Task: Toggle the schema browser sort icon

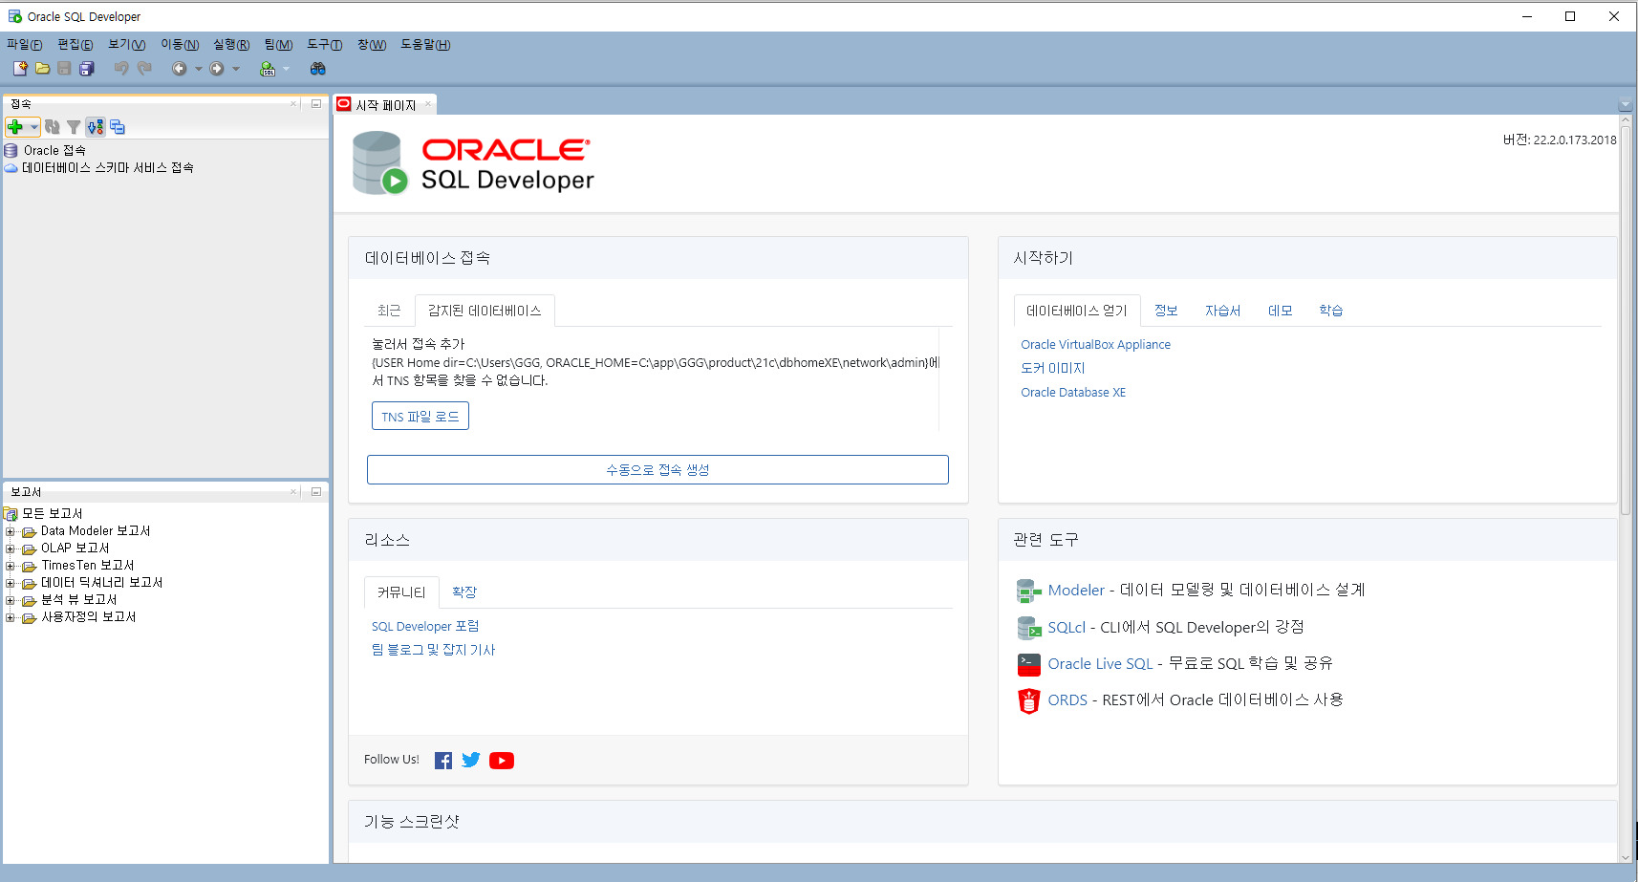Action: tap(96, 127)
